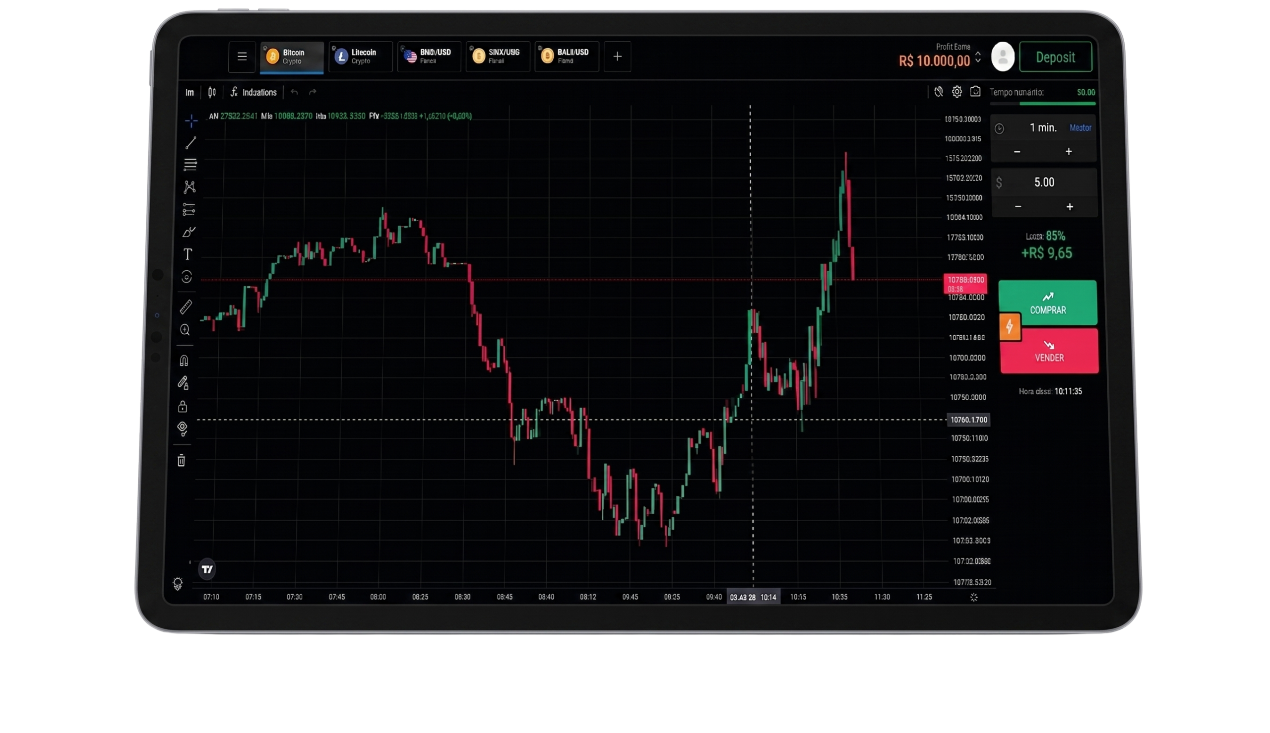This screenshot has width=1270, height=733.
Task: Select the trend line drawing tool
Action: [x=190, y=143]
